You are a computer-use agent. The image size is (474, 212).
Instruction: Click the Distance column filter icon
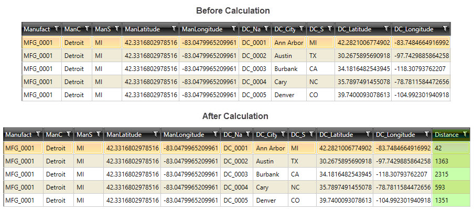tap(465, 134)
